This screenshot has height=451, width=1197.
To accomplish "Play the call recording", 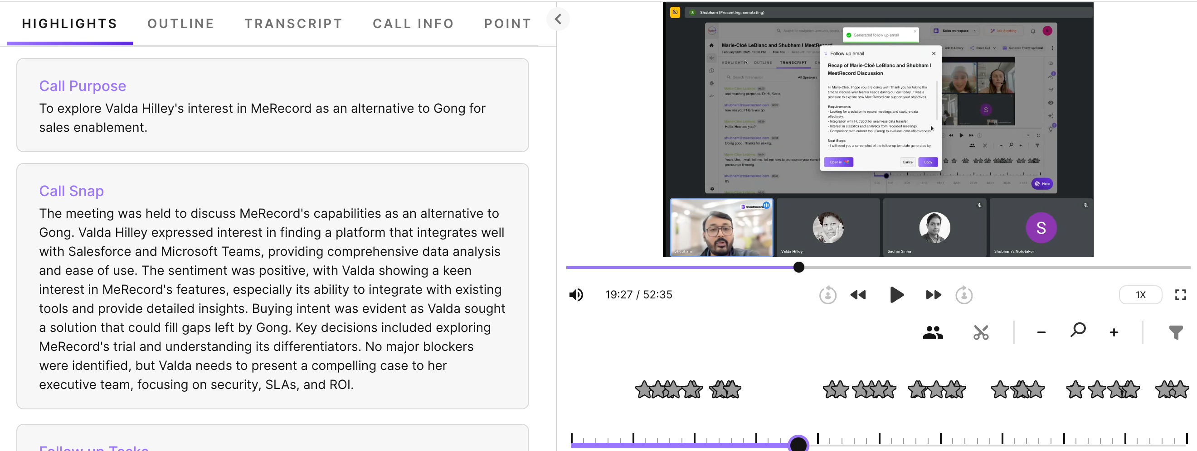I will 896,295.
